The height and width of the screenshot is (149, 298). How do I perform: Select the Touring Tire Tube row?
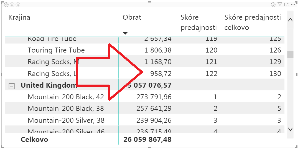pyautogui.click(x=56, y=50)
